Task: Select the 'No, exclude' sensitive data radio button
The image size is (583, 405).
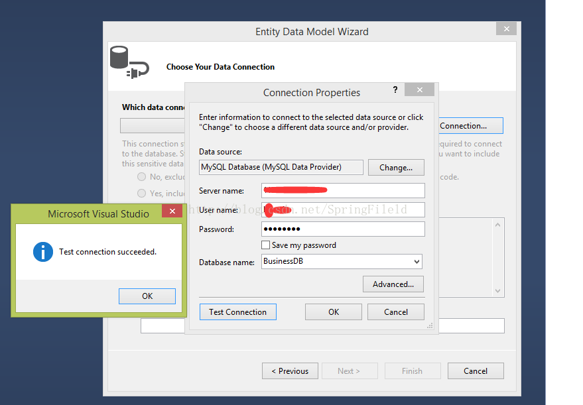Action: (141, 177)
